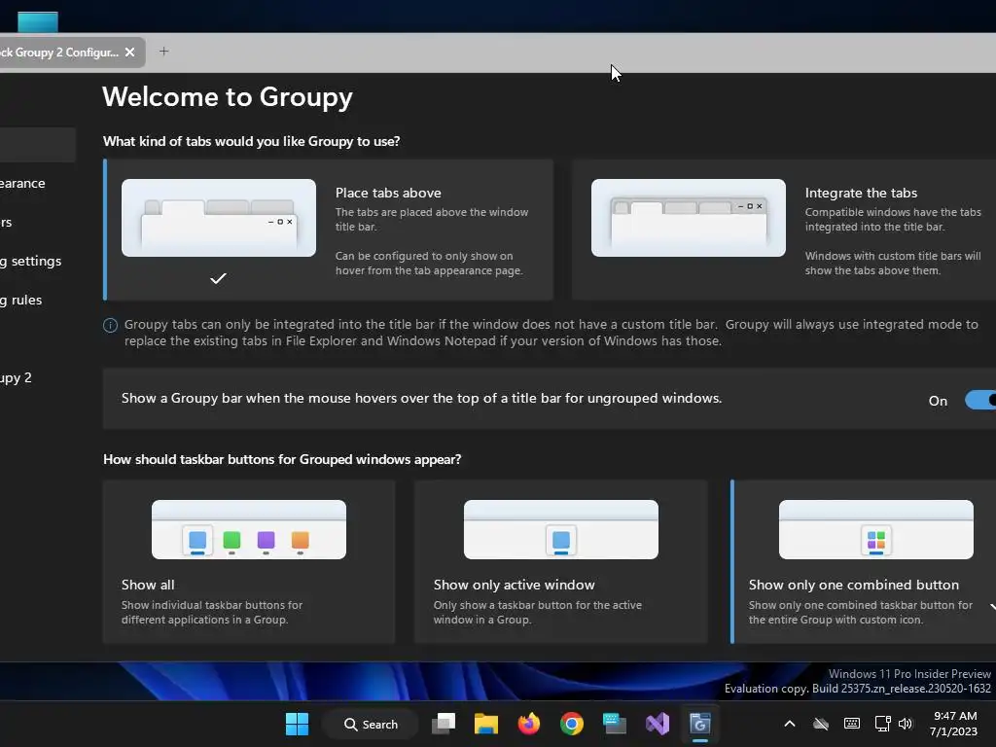Click the Groupy taskbar icon

coord(700,724)
